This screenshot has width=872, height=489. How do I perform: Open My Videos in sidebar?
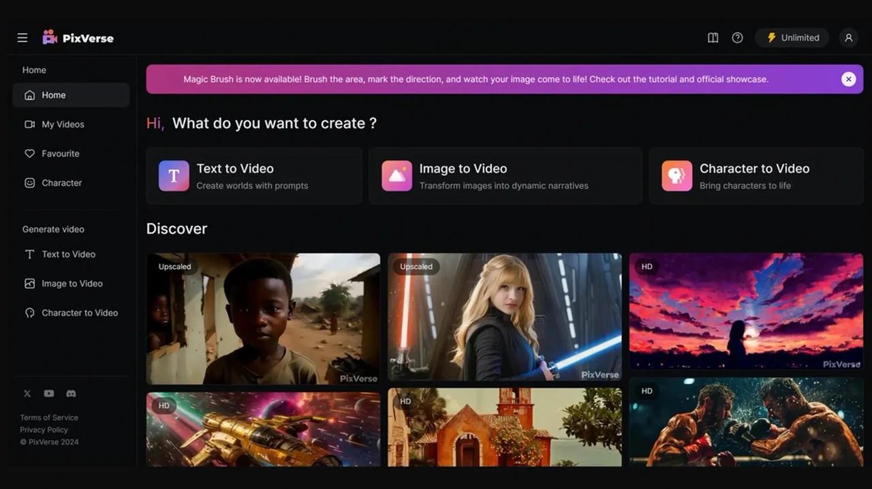coord(71,125)
